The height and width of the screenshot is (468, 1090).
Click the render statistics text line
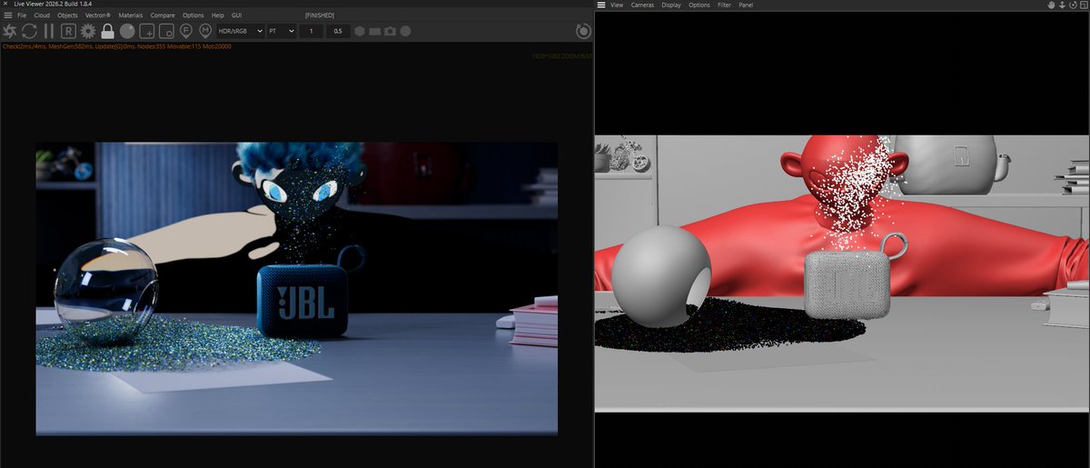116,46
